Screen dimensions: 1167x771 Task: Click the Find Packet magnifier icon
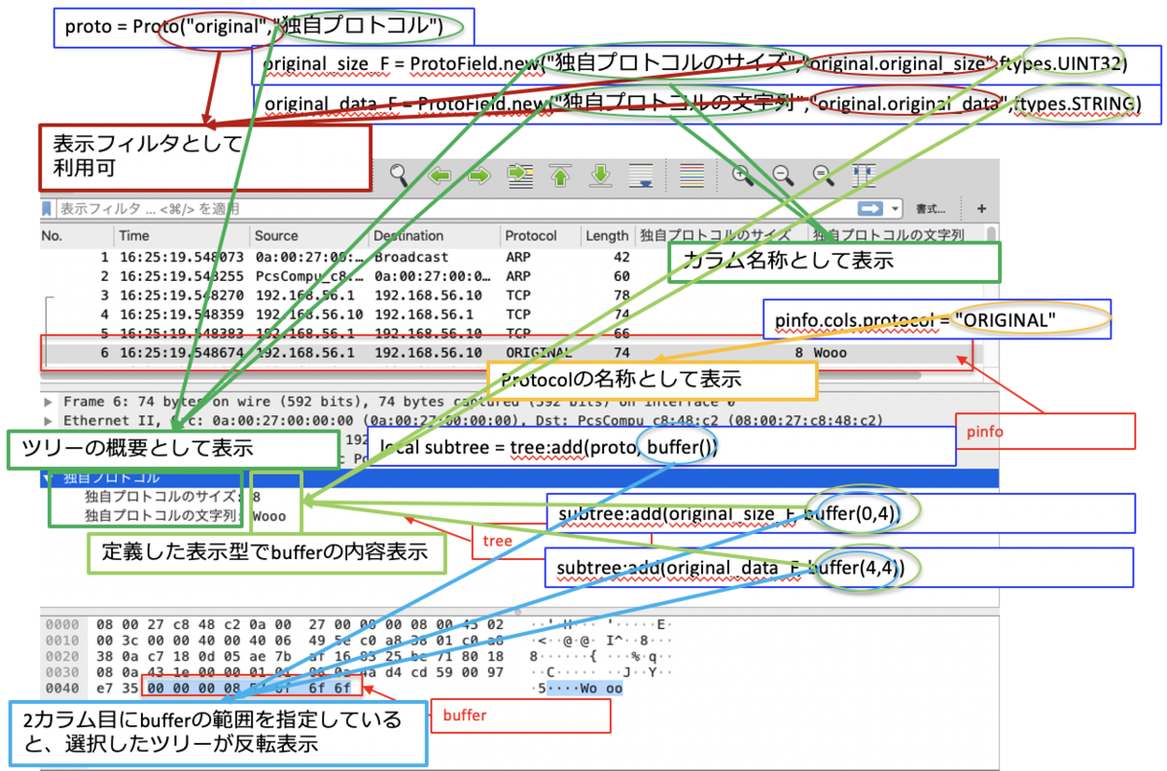399,175
